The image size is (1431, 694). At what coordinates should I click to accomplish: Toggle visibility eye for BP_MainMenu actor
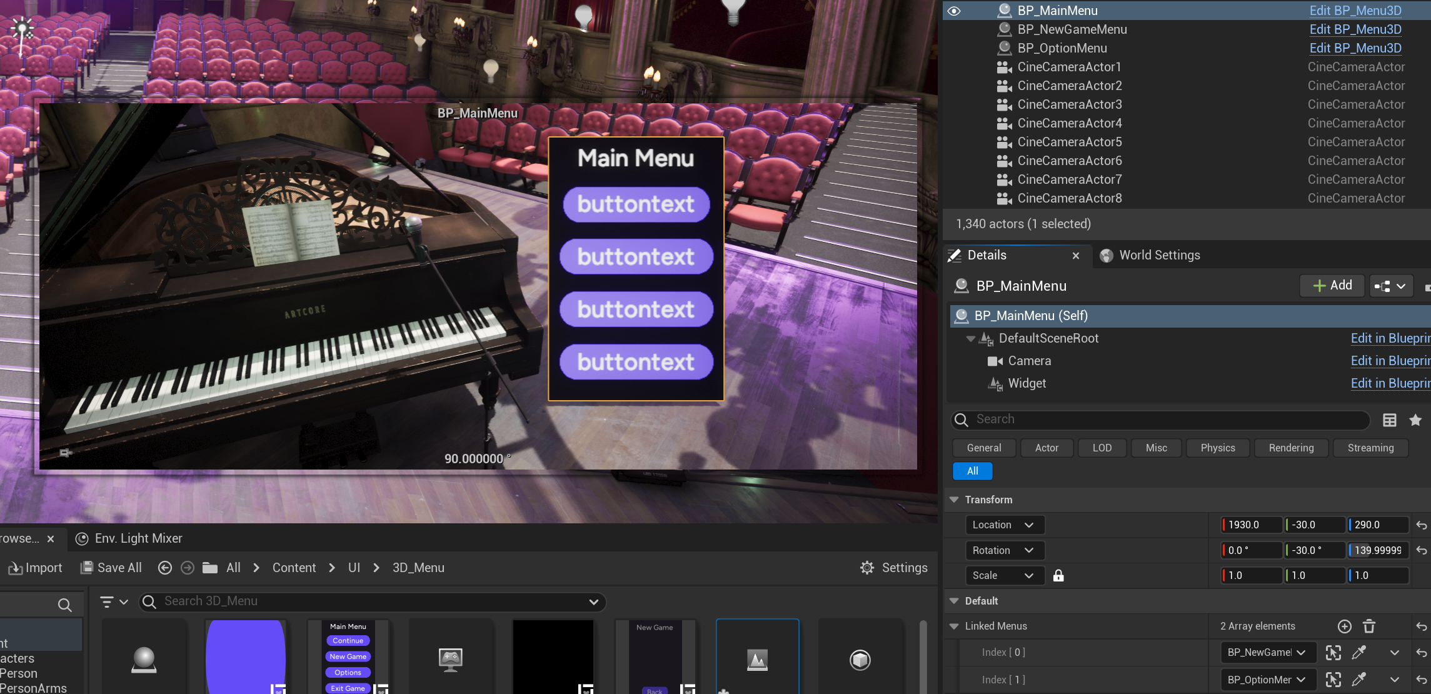(x=953, y=11)
